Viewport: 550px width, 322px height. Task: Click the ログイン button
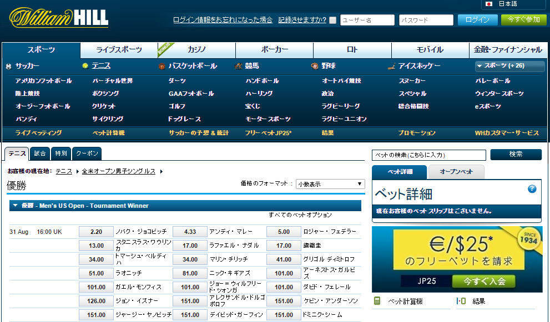click(x=477, y=20)
